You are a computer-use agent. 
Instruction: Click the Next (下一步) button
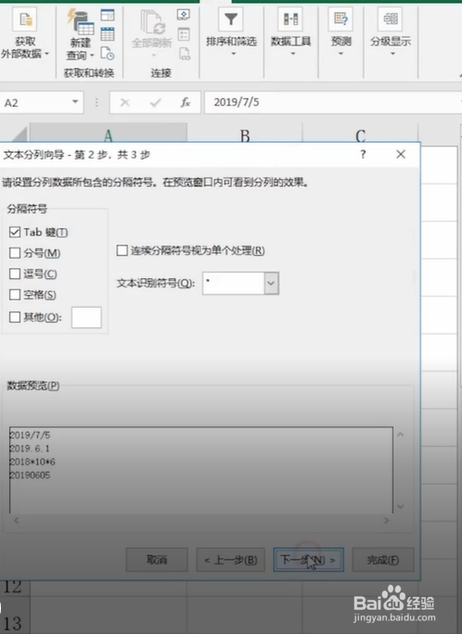pos(308,560)
